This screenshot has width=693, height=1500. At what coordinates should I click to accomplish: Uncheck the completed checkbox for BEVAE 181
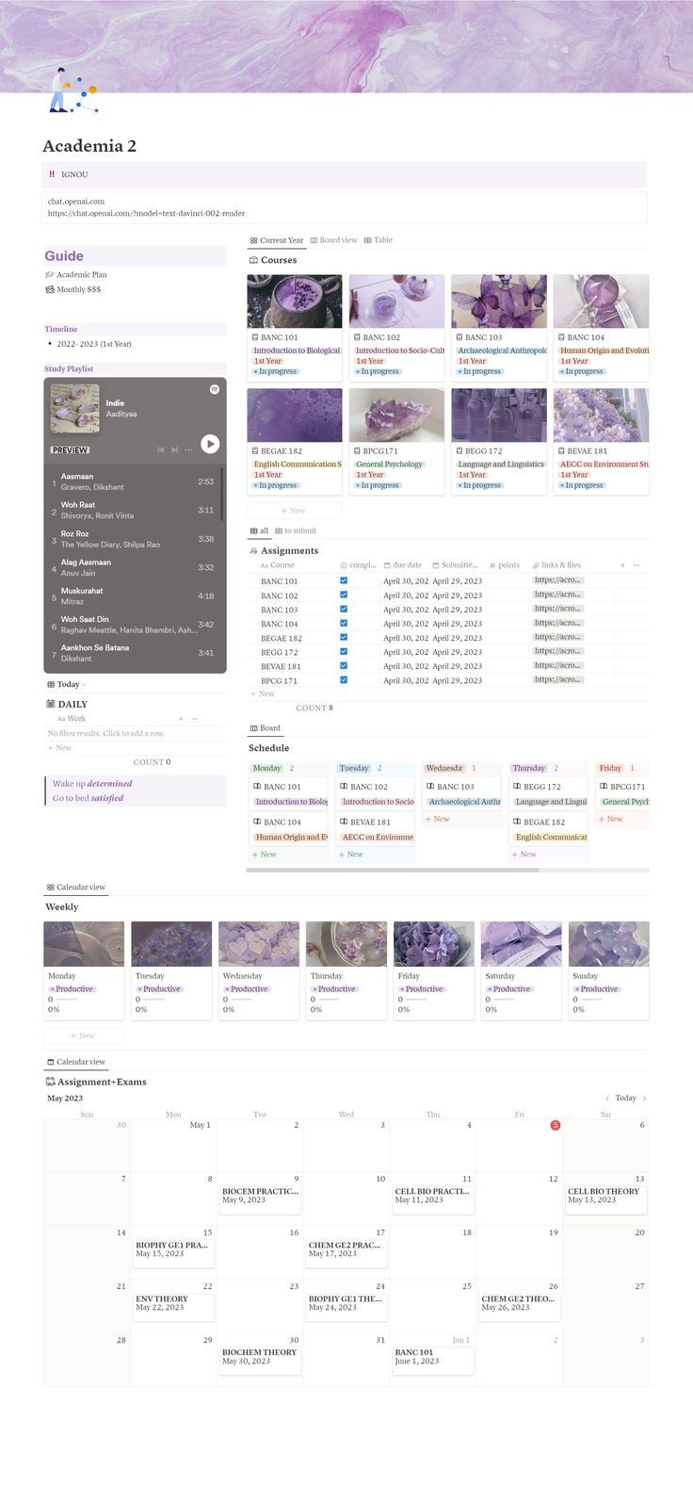click(344, 665)
